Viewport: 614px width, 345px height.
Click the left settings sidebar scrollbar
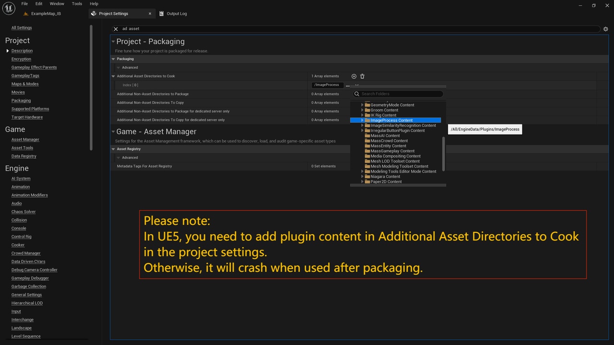pyautogui.click(x=91, y=88)
